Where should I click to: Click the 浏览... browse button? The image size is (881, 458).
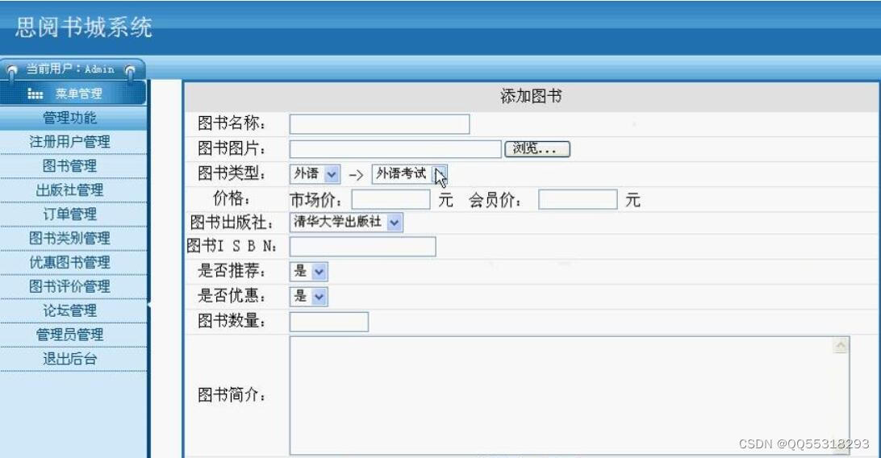tap(537, 148)
